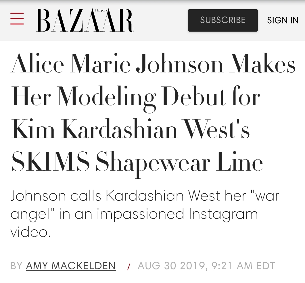Click the "9:21 AM EDT" timestamp
Screen dimensions: 305x283
[x=243, y=266]
